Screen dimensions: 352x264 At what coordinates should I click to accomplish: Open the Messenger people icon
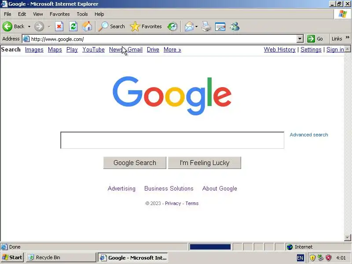coord(235,26)
